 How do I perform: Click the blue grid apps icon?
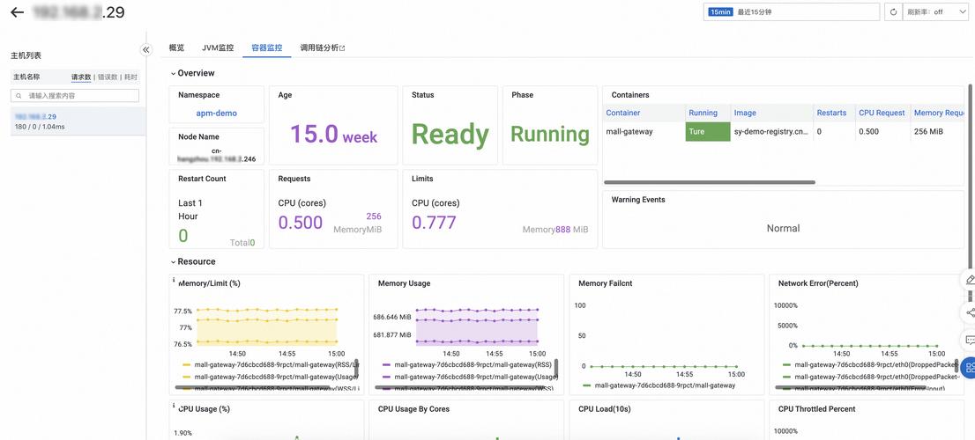pyautogui.click(x=970, y=368)
